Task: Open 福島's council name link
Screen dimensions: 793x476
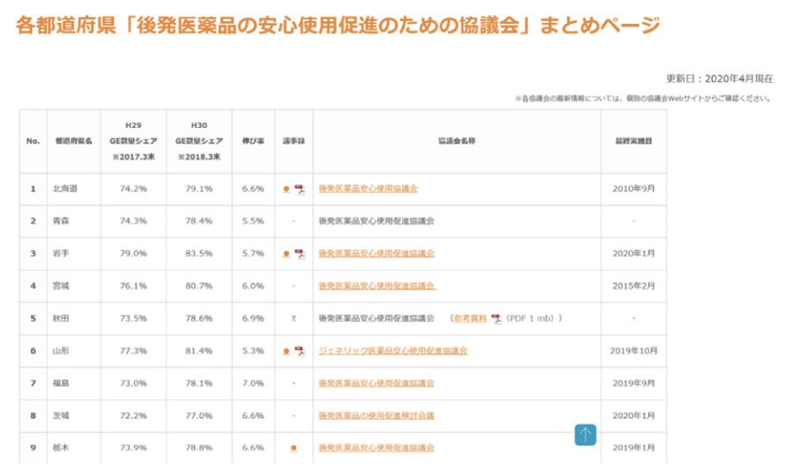Action: coord(376,383)
